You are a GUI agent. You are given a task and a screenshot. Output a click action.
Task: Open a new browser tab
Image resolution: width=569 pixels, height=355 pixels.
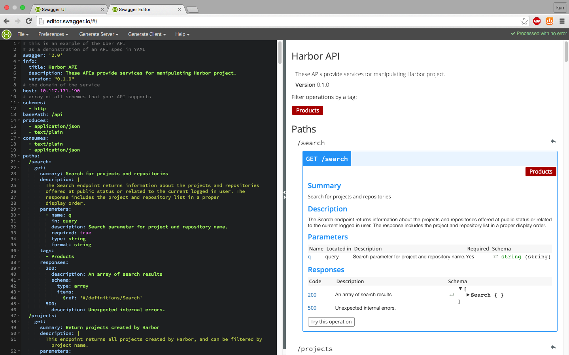[192, 9]
